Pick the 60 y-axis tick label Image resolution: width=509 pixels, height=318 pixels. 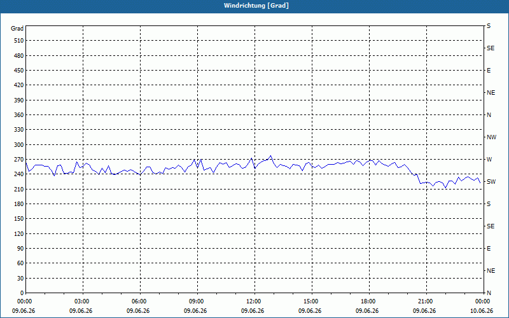pos(20,263)
